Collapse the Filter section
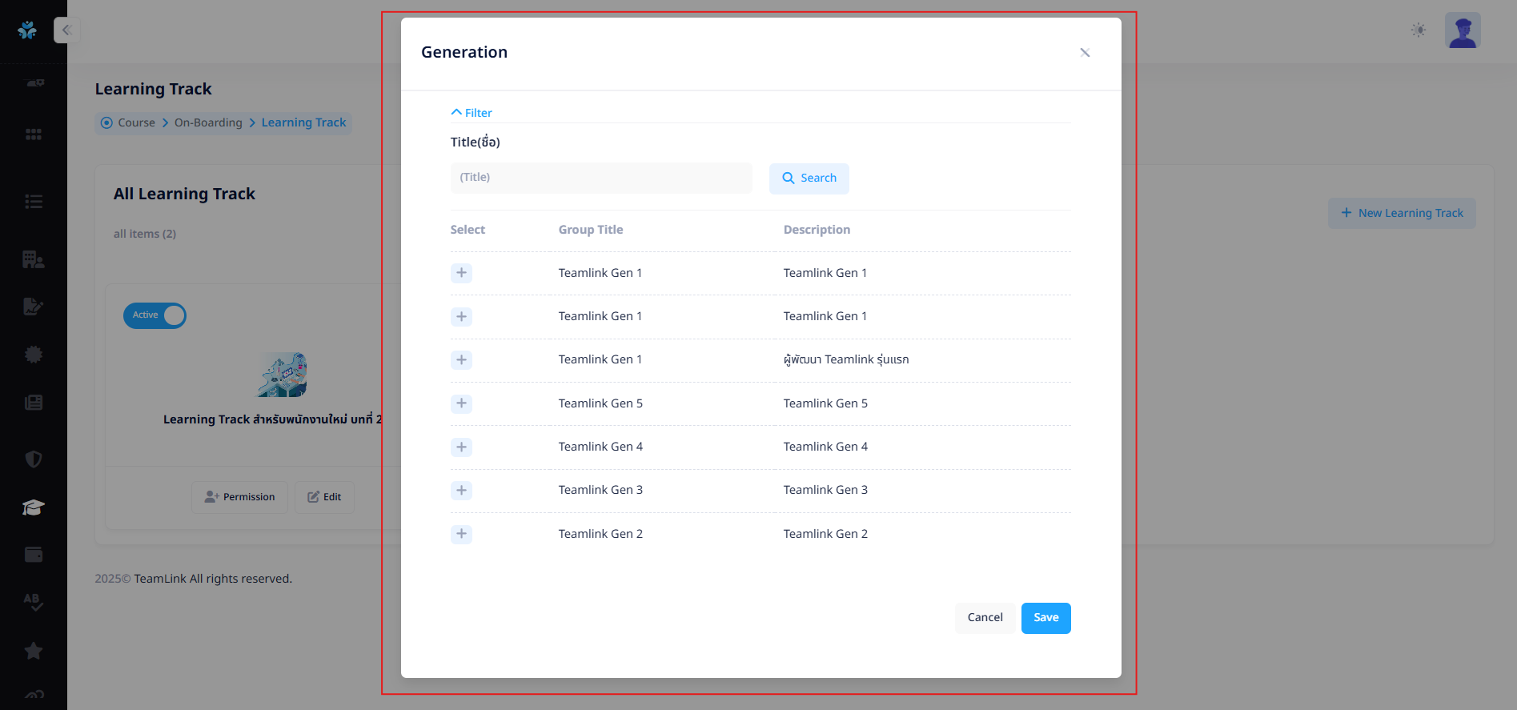This screenshot has width=1517, height=710. (472, 113)
